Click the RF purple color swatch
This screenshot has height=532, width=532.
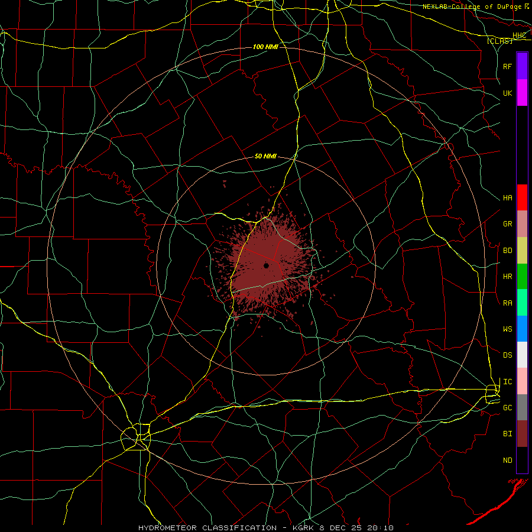[x=522, y=66]
